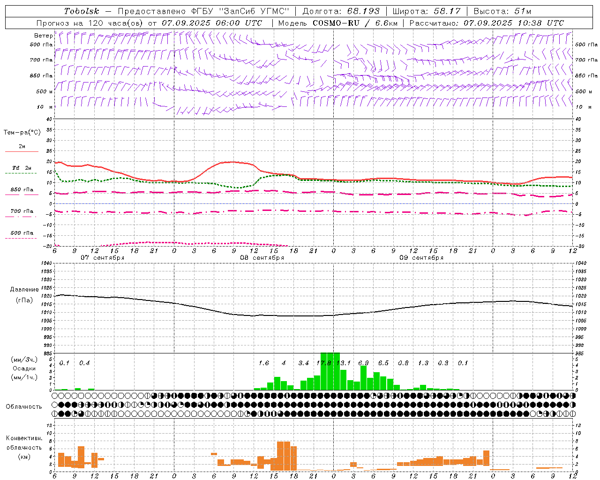Click the 17.8 precipitation total value

click(x=323, y=363)
